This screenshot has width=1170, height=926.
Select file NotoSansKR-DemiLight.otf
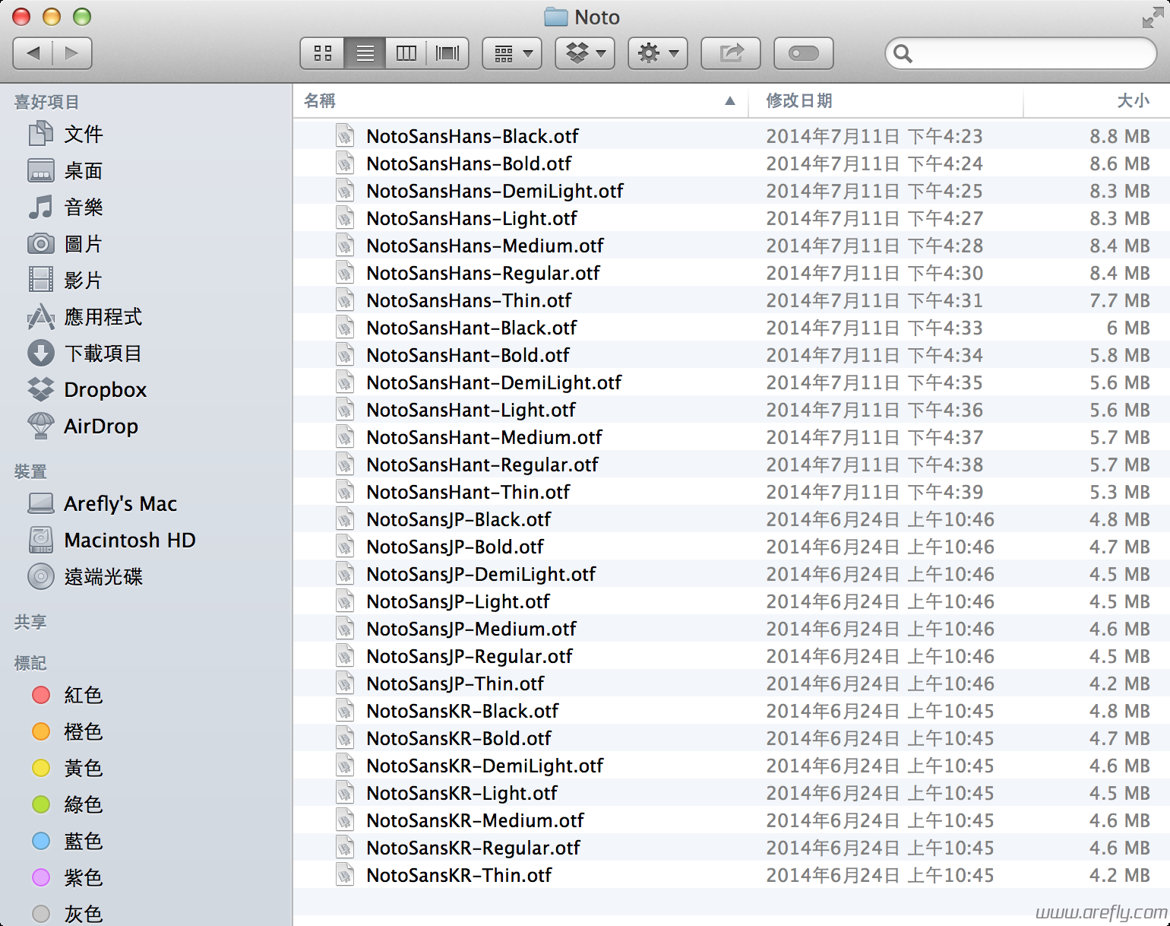[731, 766]
